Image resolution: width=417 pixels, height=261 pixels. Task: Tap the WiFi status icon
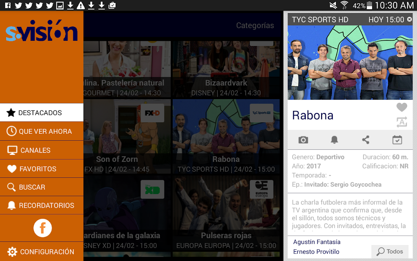(x=345, y=5)
